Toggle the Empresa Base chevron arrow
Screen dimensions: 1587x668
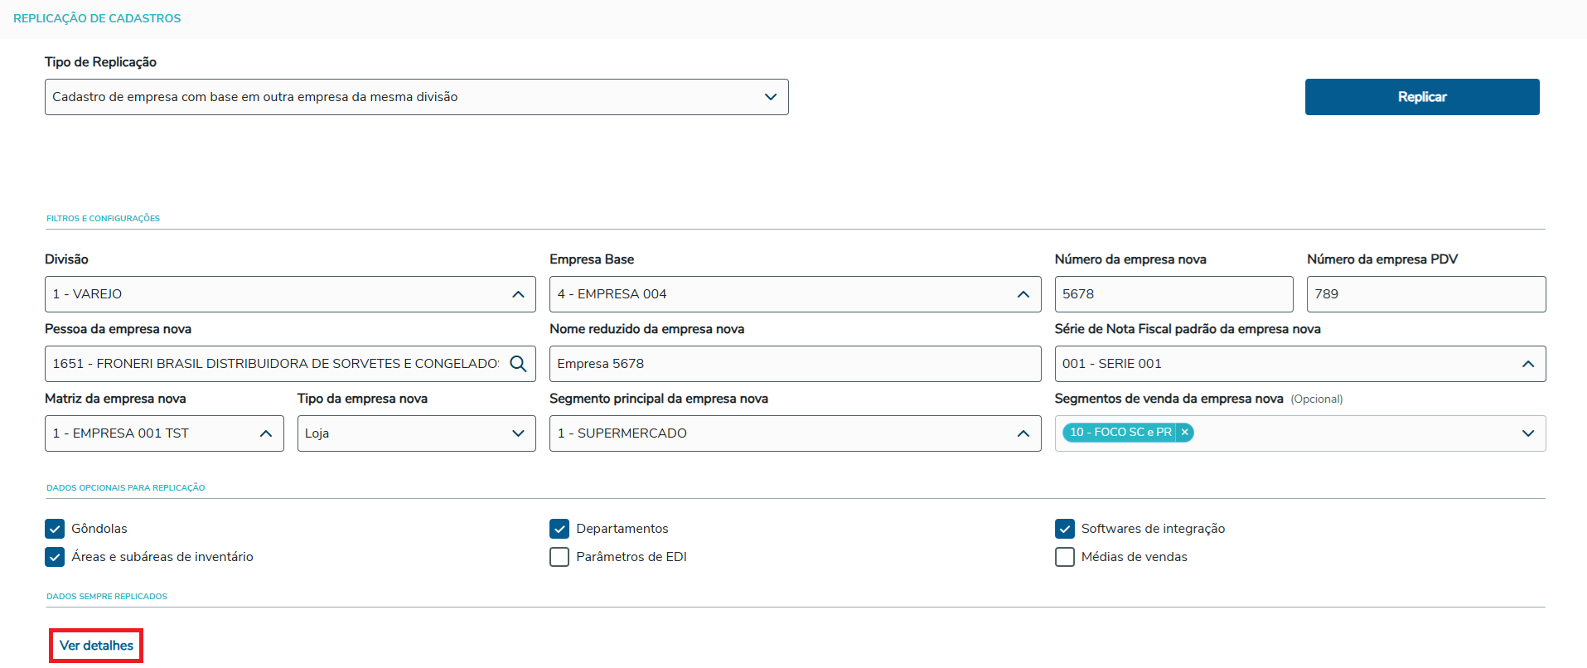[1023, 294]
